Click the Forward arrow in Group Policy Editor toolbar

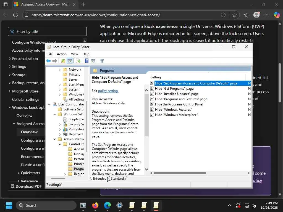pyautogui.click(x=54, y=61)
